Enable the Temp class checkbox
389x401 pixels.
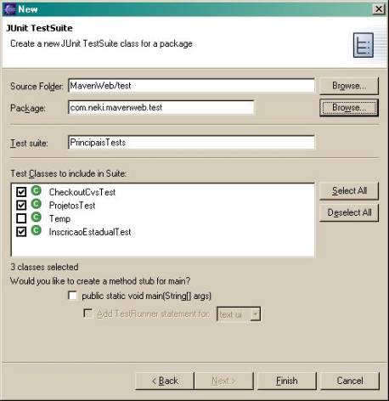(x=21, y=218)
